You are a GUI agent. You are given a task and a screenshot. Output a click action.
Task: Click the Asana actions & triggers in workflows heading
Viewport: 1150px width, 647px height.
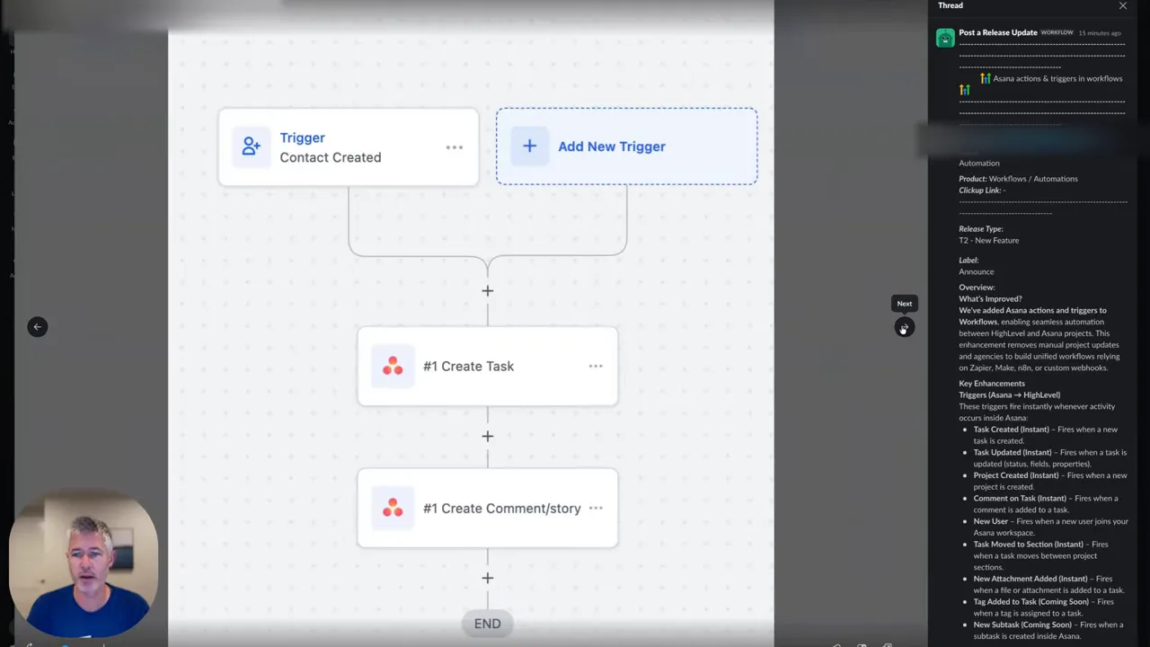click(1057, 78)
